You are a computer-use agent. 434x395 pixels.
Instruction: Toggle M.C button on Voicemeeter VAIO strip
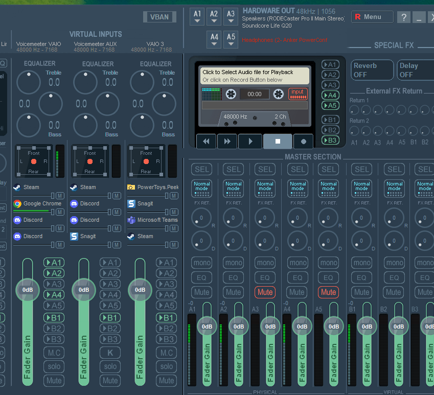pos(54,353)
